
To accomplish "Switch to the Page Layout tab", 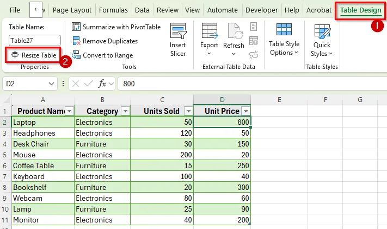I will click(72, 10).
